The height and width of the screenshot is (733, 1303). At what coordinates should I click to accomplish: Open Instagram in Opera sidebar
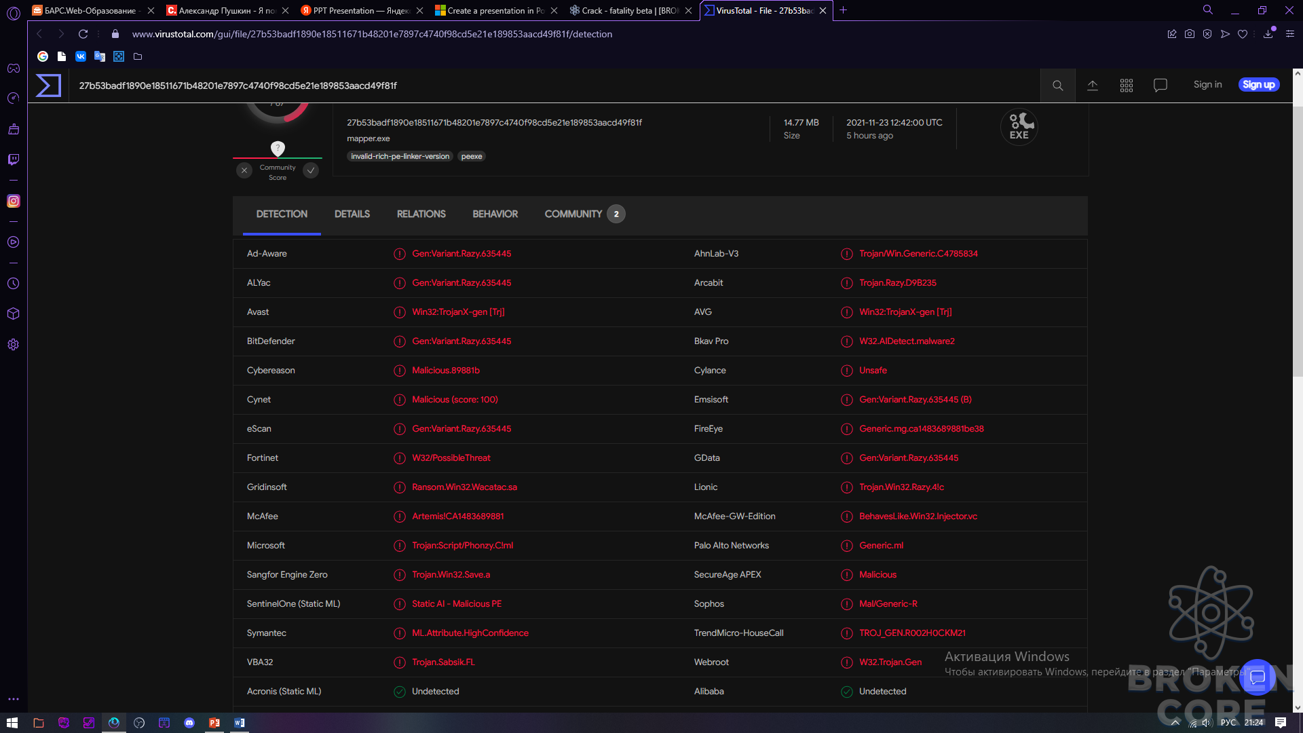13,201
